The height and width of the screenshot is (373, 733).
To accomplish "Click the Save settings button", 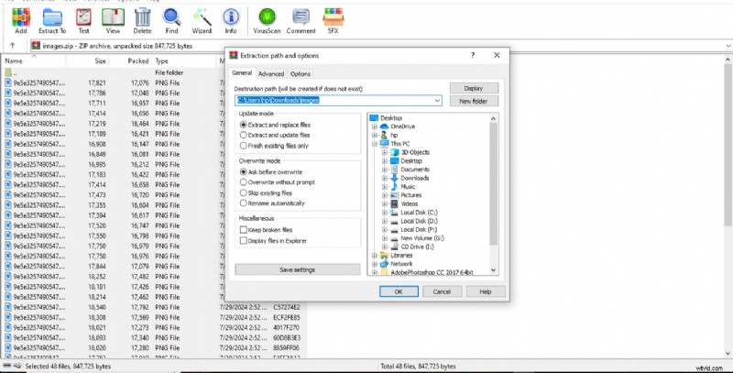I will point(297,269).
